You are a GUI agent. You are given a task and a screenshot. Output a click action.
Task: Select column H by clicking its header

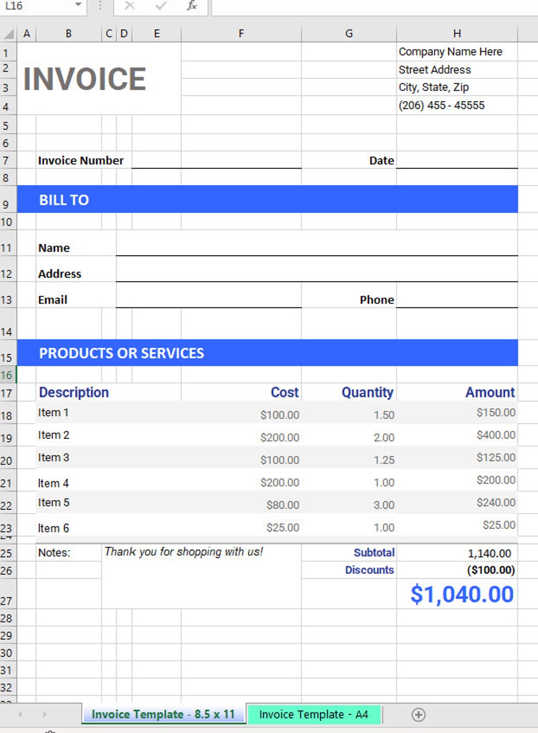[456, 33]
